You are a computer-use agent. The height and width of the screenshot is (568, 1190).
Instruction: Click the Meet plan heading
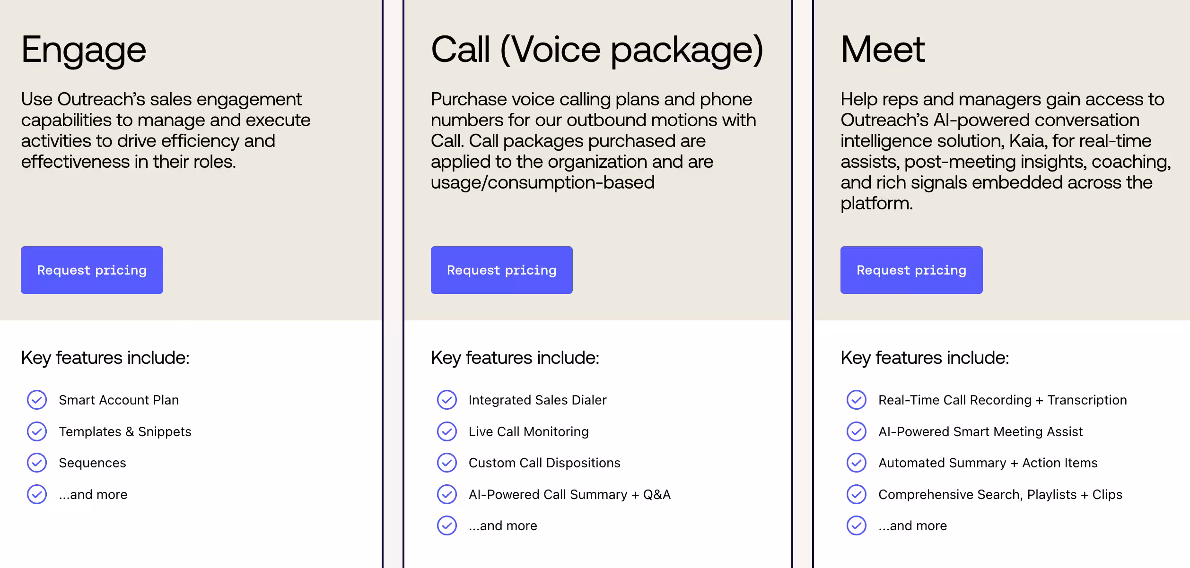[883, 49]
